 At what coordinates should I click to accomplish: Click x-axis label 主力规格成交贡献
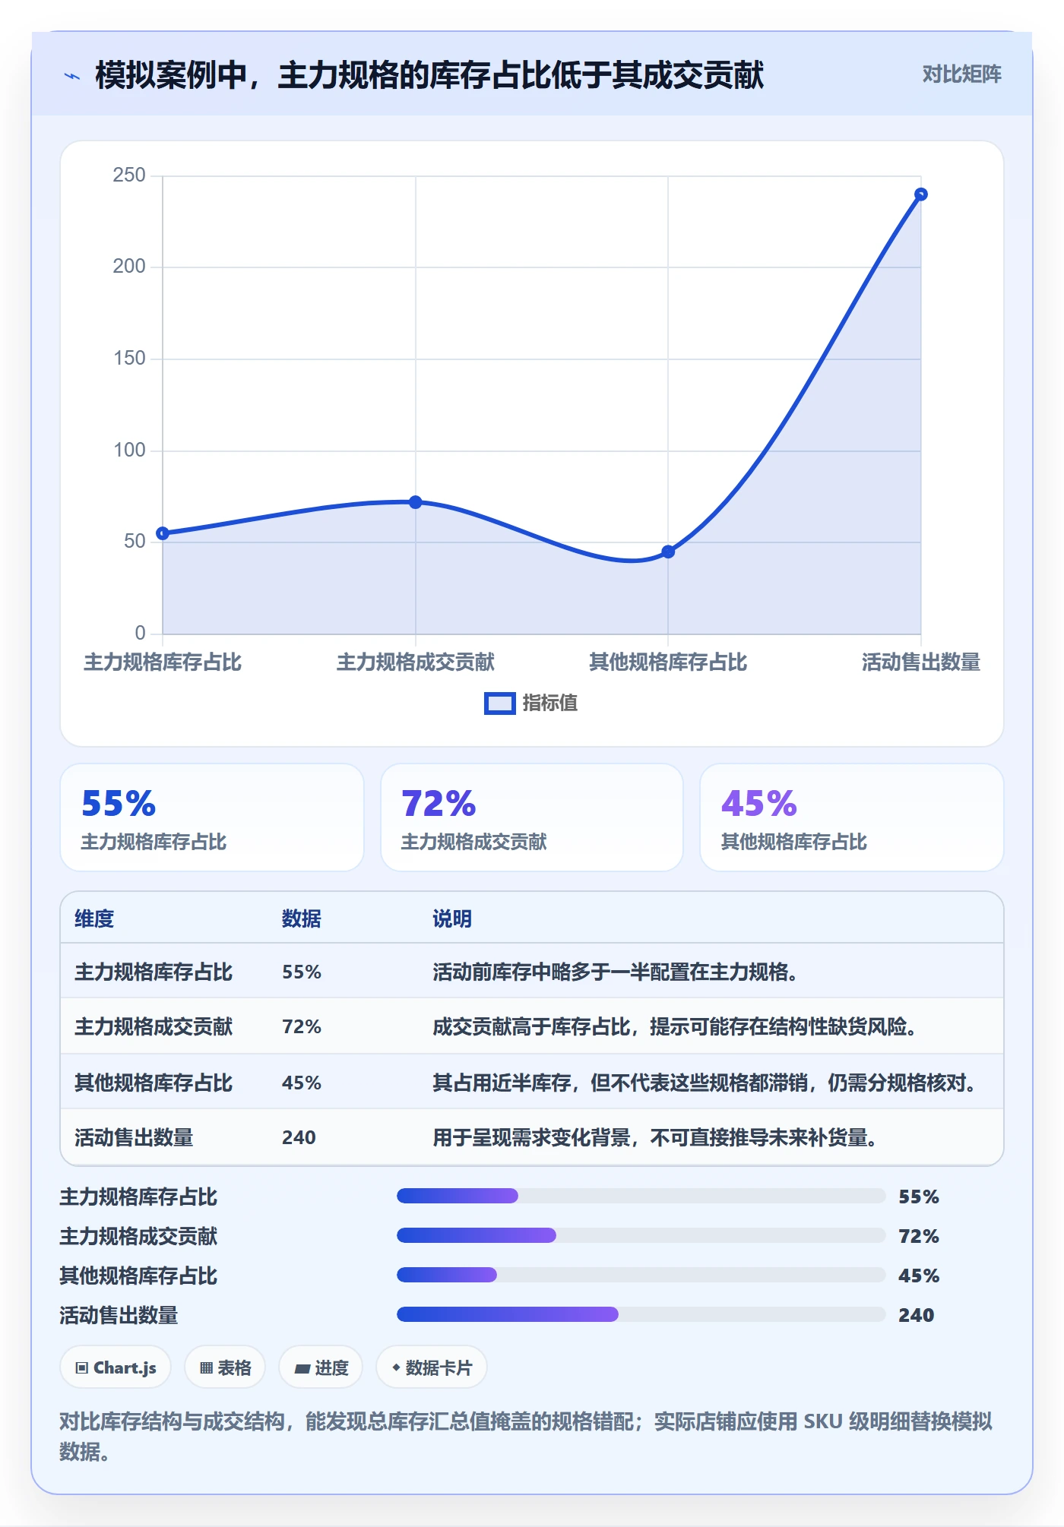tap(415, 662)
